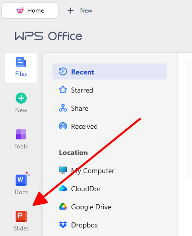Click the Received signal icon

(63, 126)
